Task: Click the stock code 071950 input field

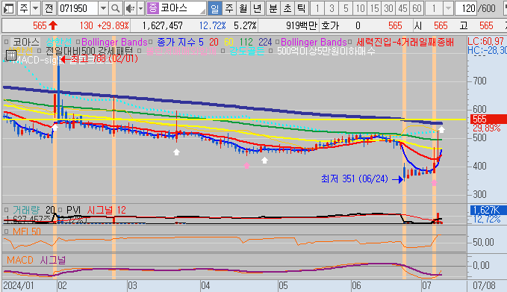Action: pyautogui.click(x=78, y=8)
